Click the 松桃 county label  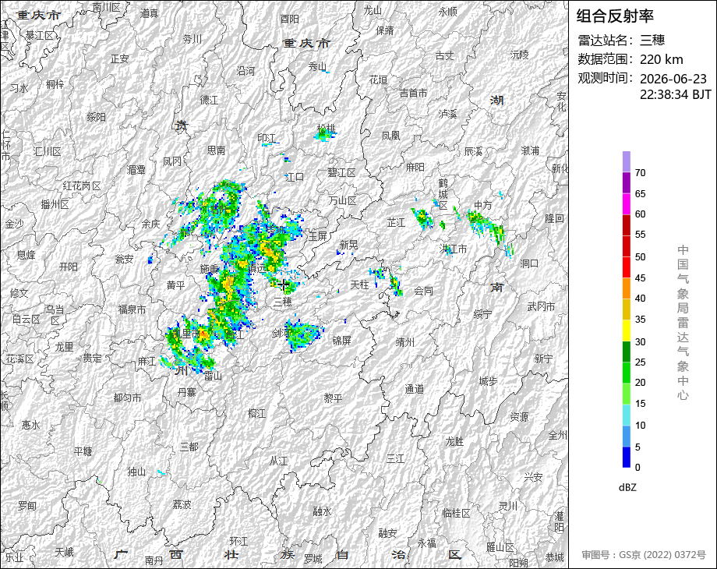[x=327, y=129]
